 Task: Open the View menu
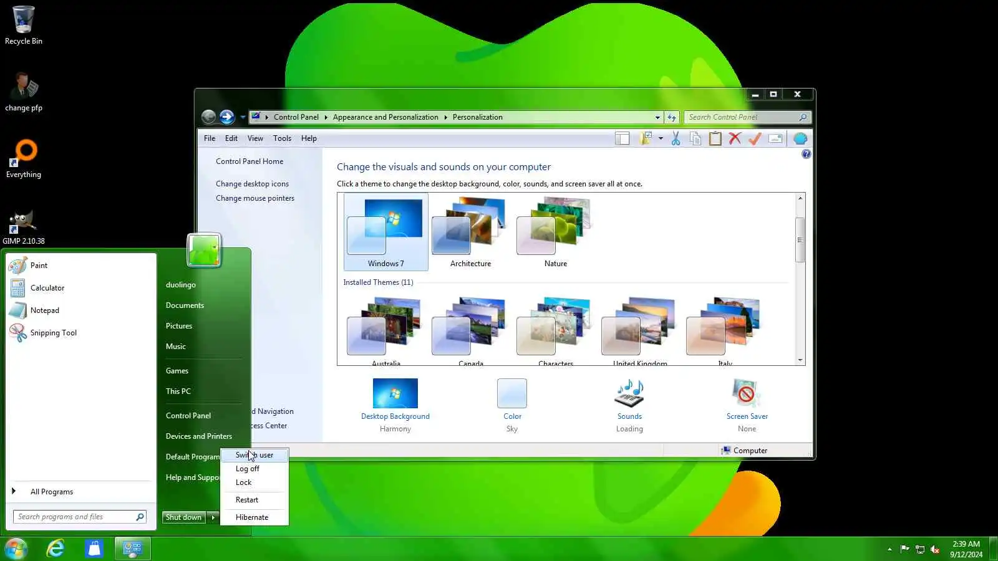click(x=255, y=138)
